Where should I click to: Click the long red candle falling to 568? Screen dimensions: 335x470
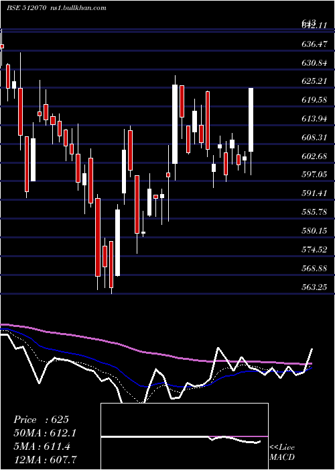[x=98, y=237]
